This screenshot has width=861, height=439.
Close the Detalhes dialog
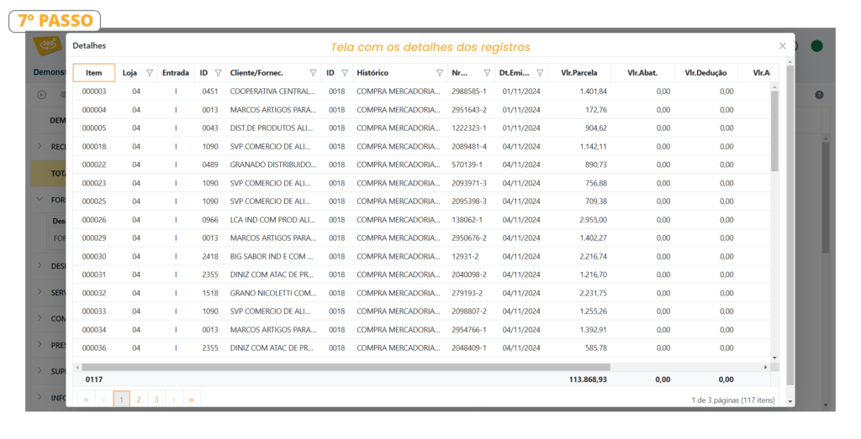[x=783, y=46]
